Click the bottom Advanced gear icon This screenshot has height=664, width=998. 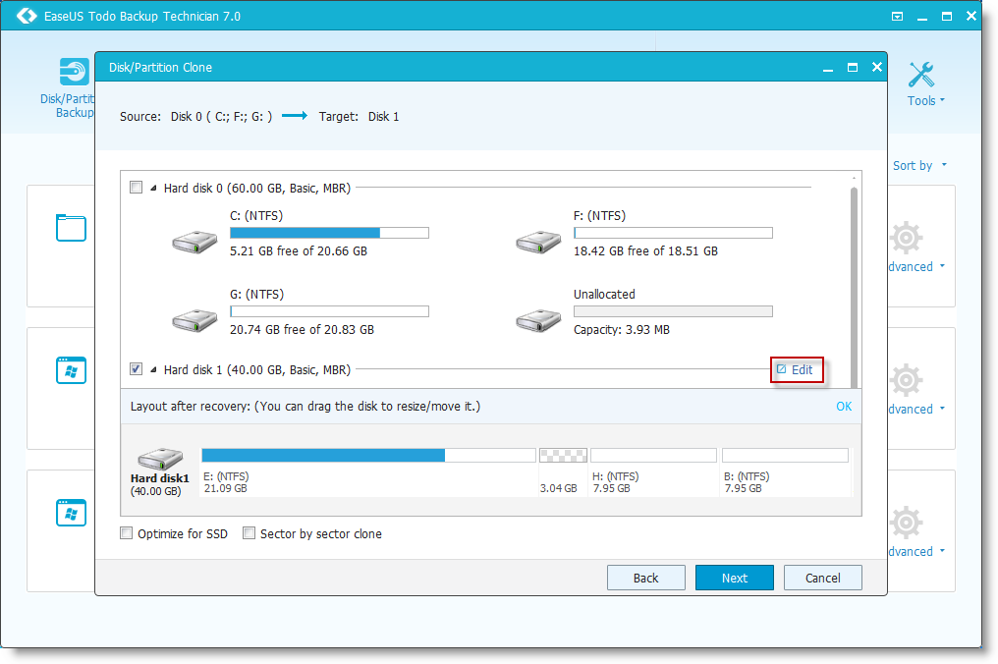pyautogui.click(x=907, y=524)
